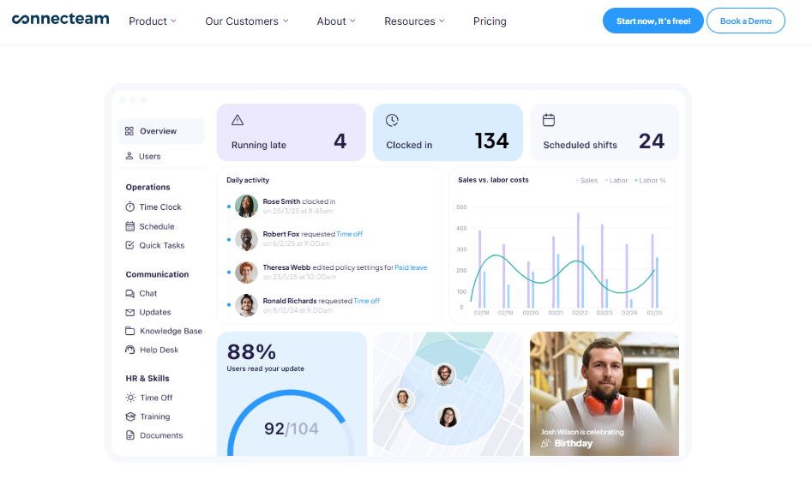This screenshot has width=812, height=497.
Task: Click the Daily activity heading
Action: click(x=248, y=180)
